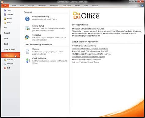This screenshot has width=145, height=118.
Task: Click the Product ID text line
Action: [87, 59]
